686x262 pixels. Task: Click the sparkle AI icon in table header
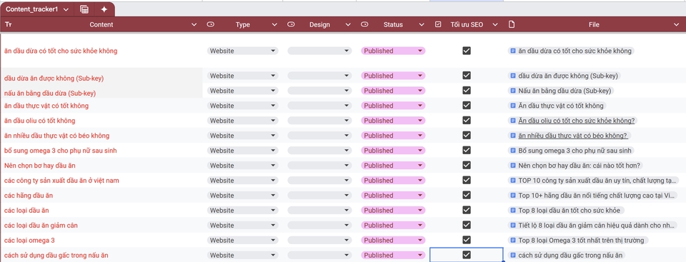pyautogui.click(x=104, y=9)
